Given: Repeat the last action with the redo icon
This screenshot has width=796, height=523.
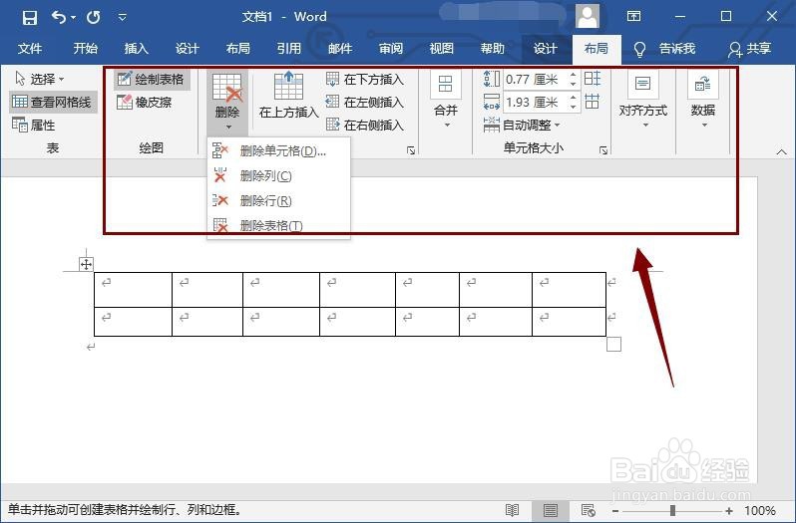Looking at the screenshot, I should tap(94, 17).
